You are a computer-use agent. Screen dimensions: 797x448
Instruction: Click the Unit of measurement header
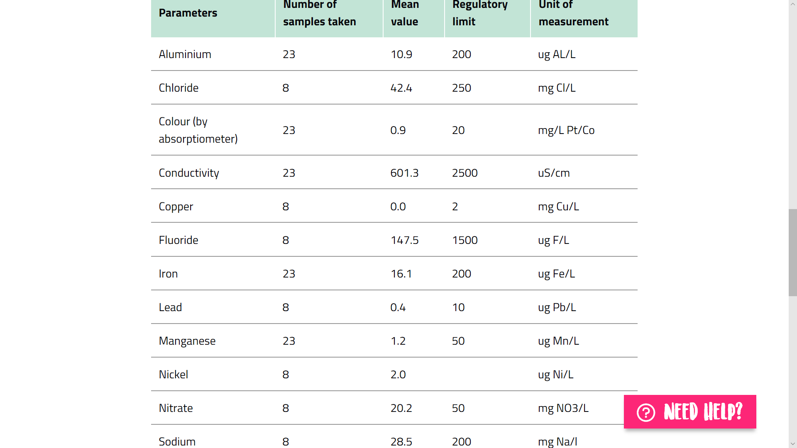573,13
